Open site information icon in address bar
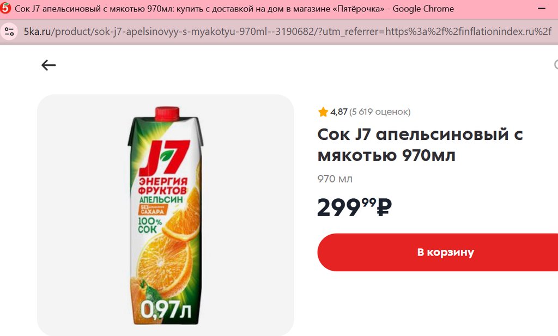Screen dimensions: 558x336 click(9, 32)
